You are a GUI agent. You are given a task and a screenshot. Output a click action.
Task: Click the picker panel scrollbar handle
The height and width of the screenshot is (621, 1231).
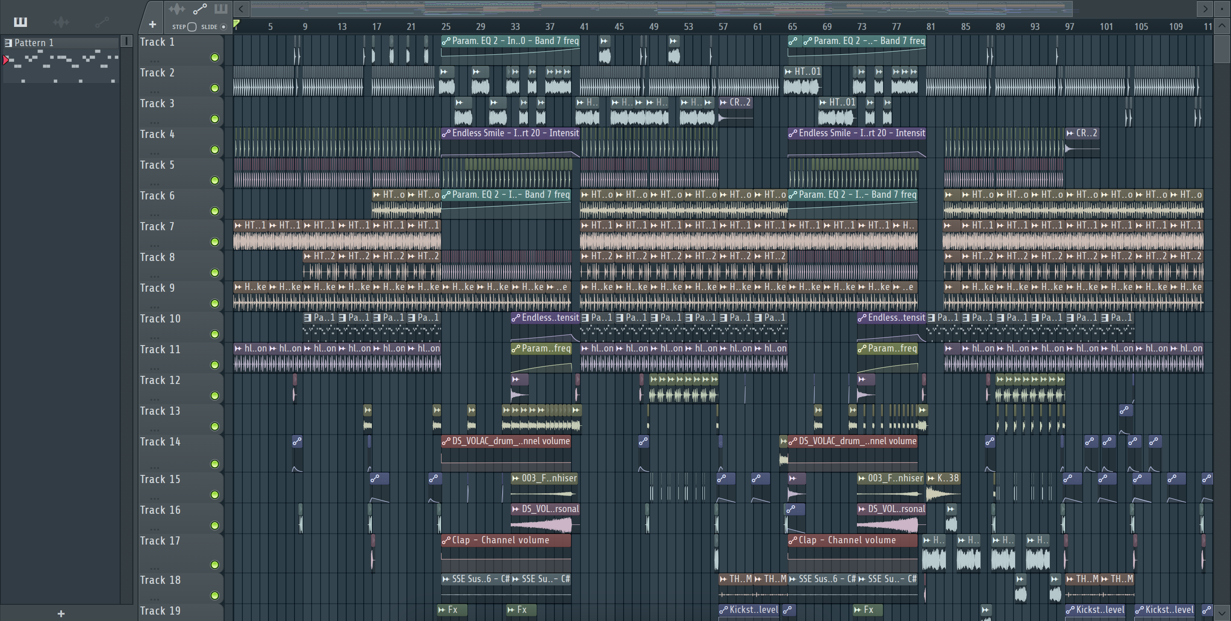pyautogui.click(x=126, y=41)
